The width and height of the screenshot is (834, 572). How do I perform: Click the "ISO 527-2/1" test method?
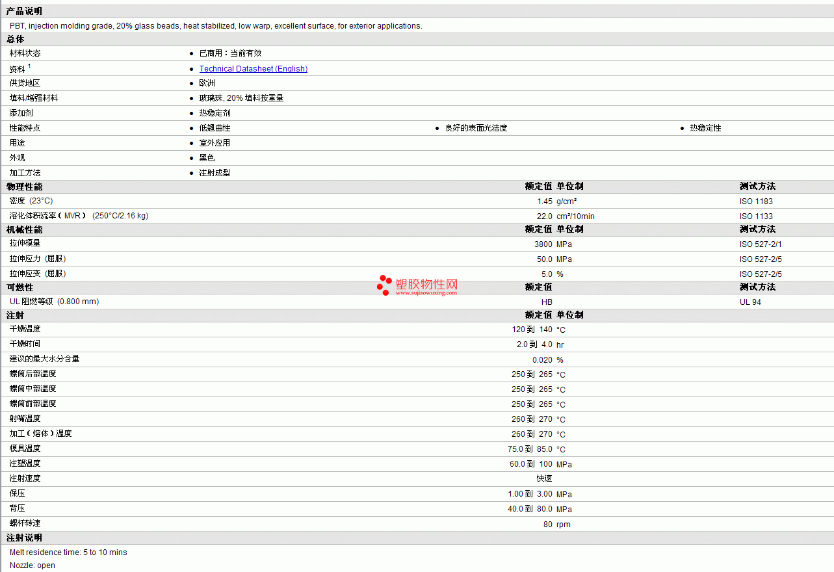click(x=761, y=244)
